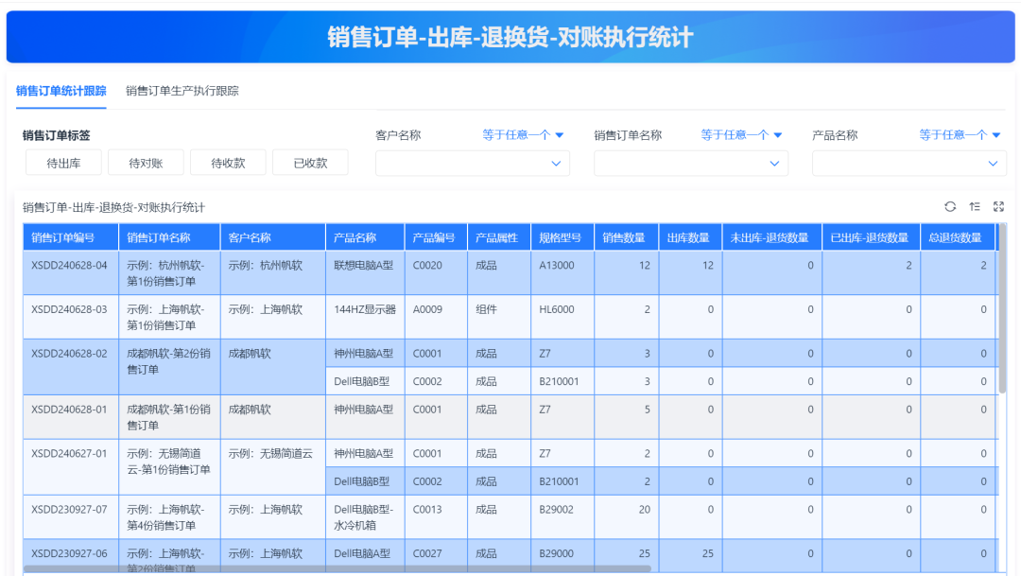Click the table's vertical scrollbar
Image resolution: width=1021 pixels, height=576 pixels.
pyautogui.click(x=1002, y=312)
